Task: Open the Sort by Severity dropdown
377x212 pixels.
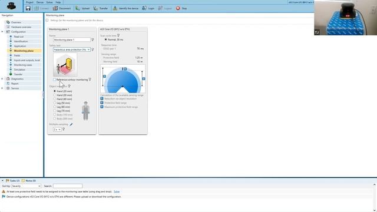Action: [x=26, y=186]
